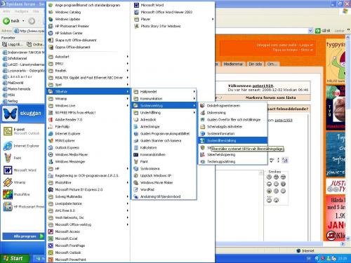
Task: Select Systemåterställning in the system tools submenu
Action: pos(233,140)
